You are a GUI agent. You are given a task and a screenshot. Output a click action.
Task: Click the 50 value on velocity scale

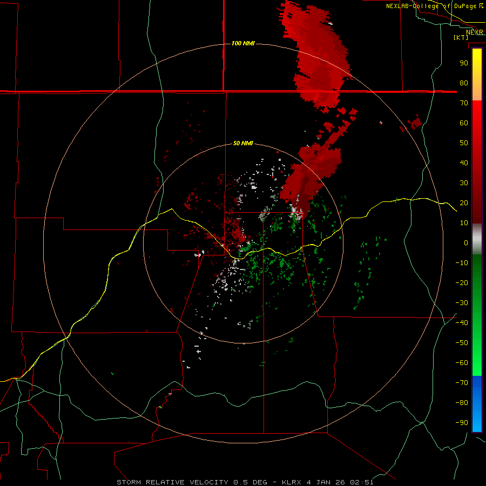click(464, 143)
